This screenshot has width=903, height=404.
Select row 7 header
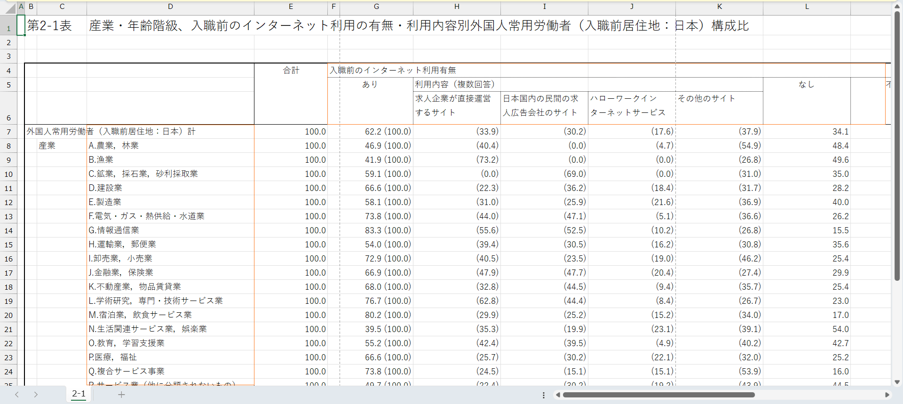(x=8, y=132)
